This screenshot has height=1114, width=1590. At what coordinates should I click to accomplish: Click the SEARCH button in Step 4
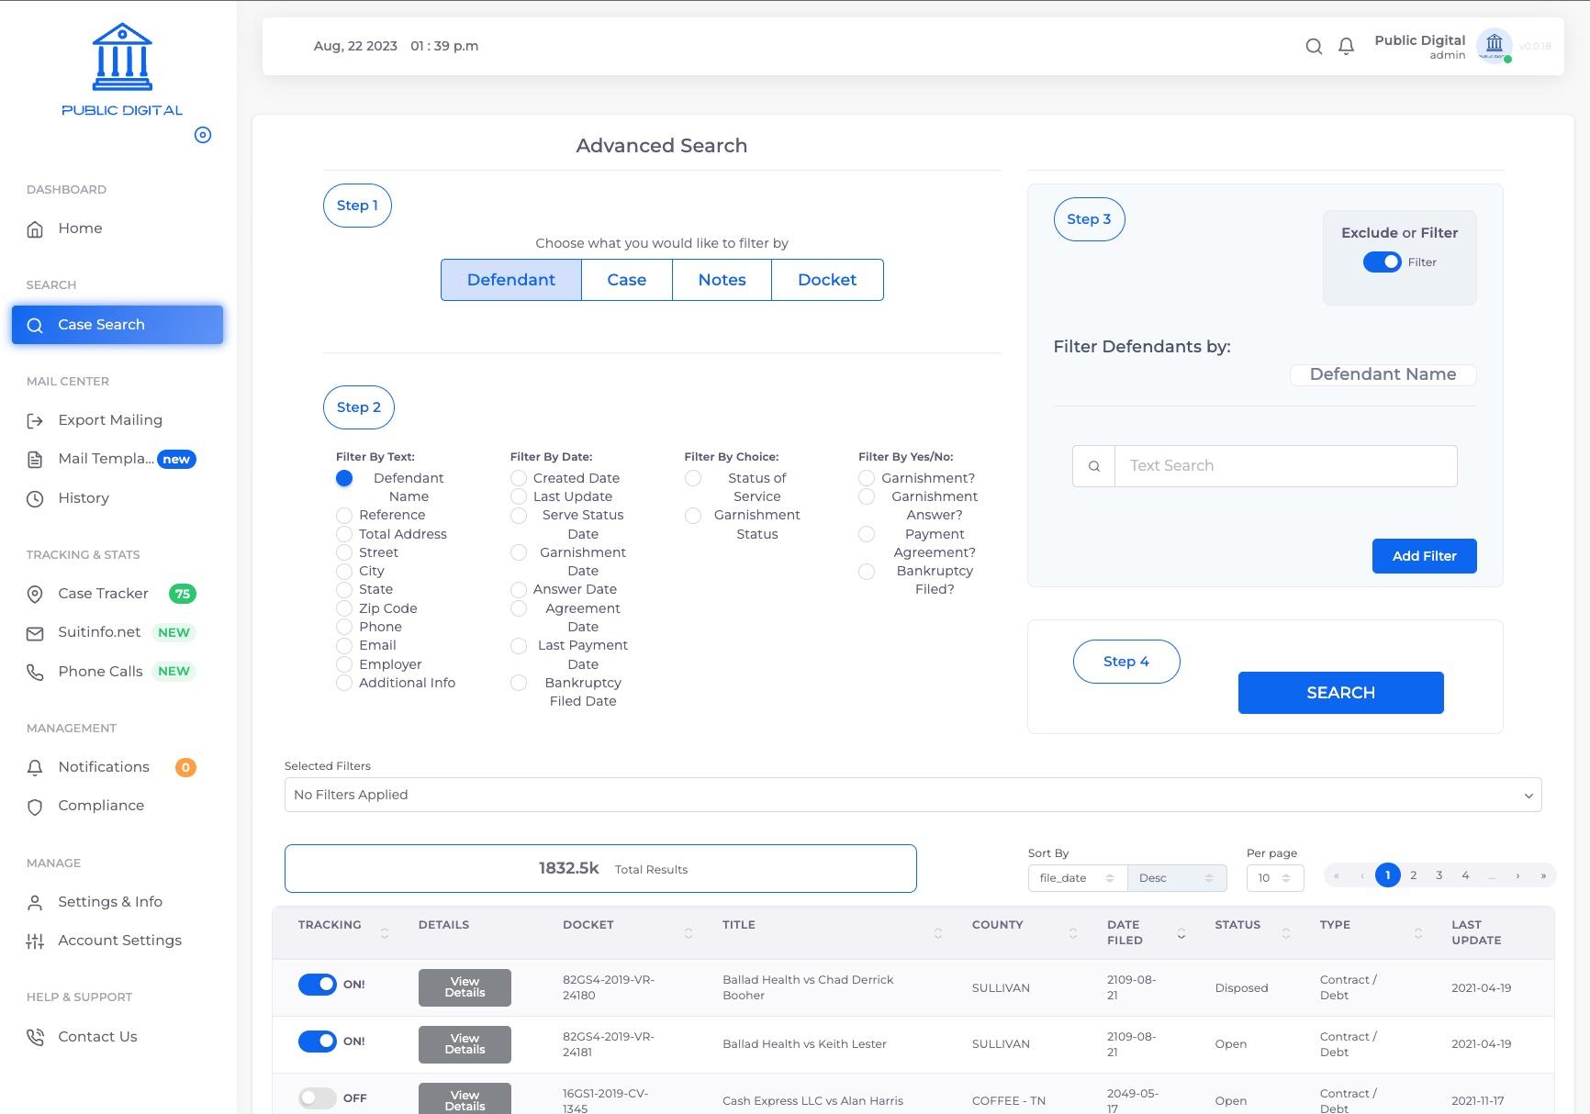1339,693
